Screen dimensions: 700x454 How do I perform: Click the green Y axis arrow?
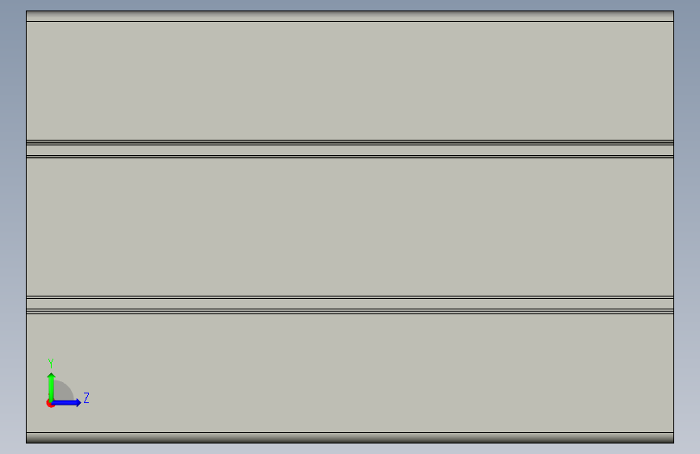click(51, 387)
